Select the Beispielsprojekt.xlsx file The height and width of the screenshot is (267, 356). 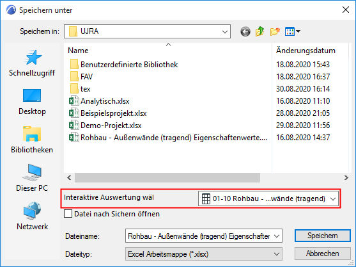coord(114,113)
